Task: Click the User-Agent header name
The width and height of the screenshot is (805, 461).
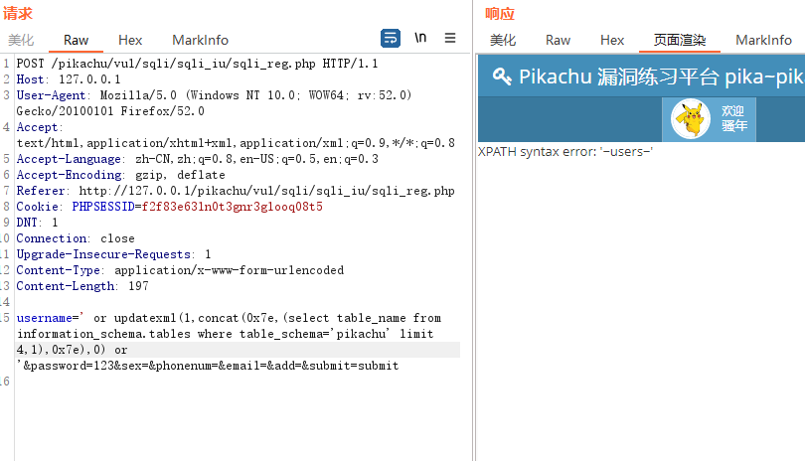Action: pyautogui.click(x=51, y=95)
